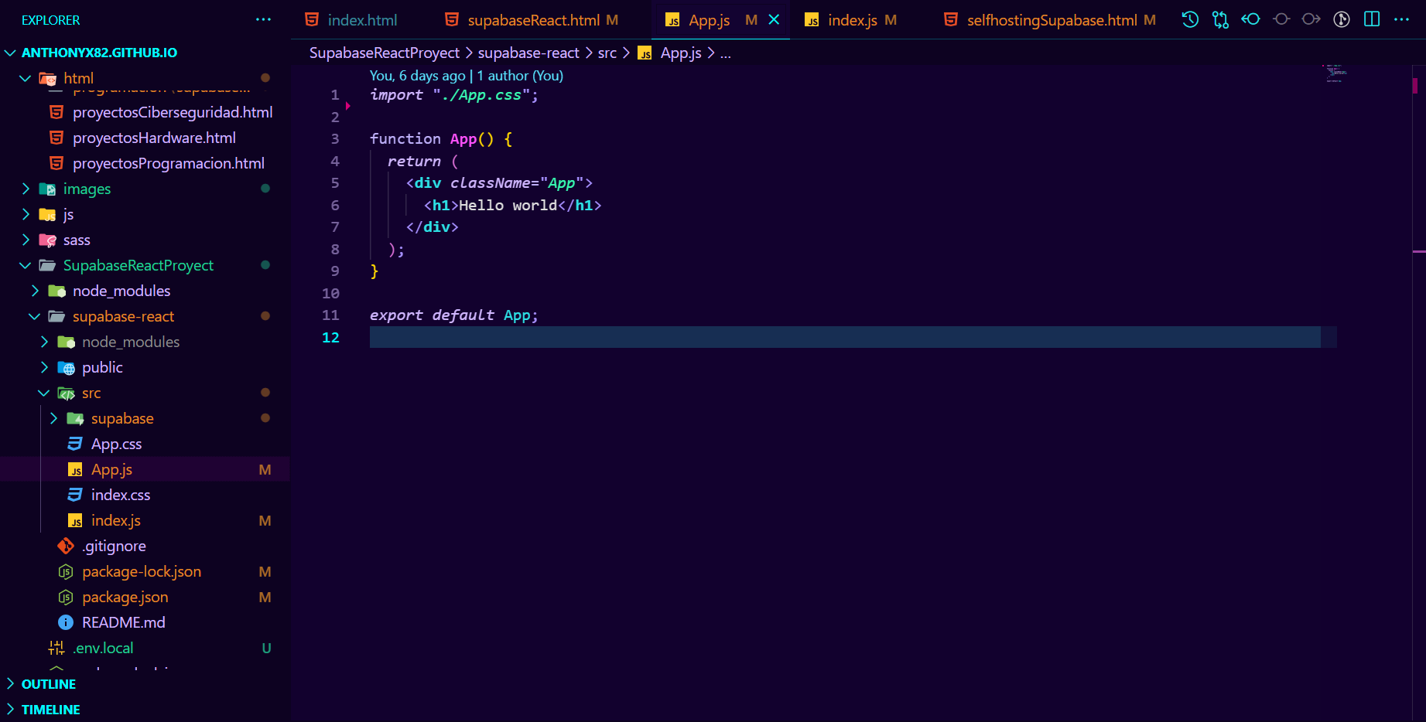The width and height of the screenshot is (1426, 722).
Task: Expand the images folder
Action: pyautogui.click(x=26, y=189)
